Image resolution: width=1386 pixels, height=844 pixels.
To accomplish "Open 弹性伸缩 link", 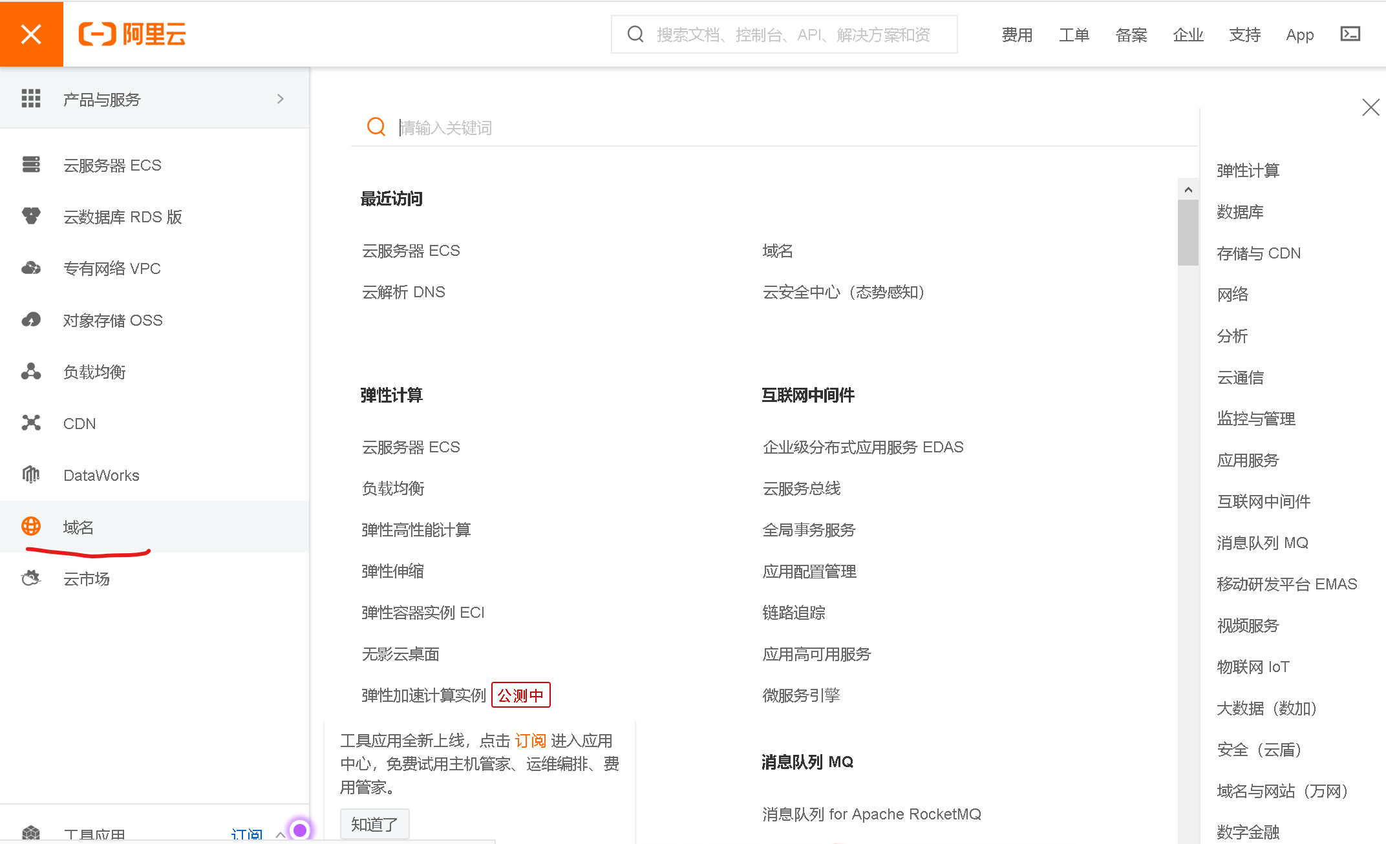I will tap(393, 571).
